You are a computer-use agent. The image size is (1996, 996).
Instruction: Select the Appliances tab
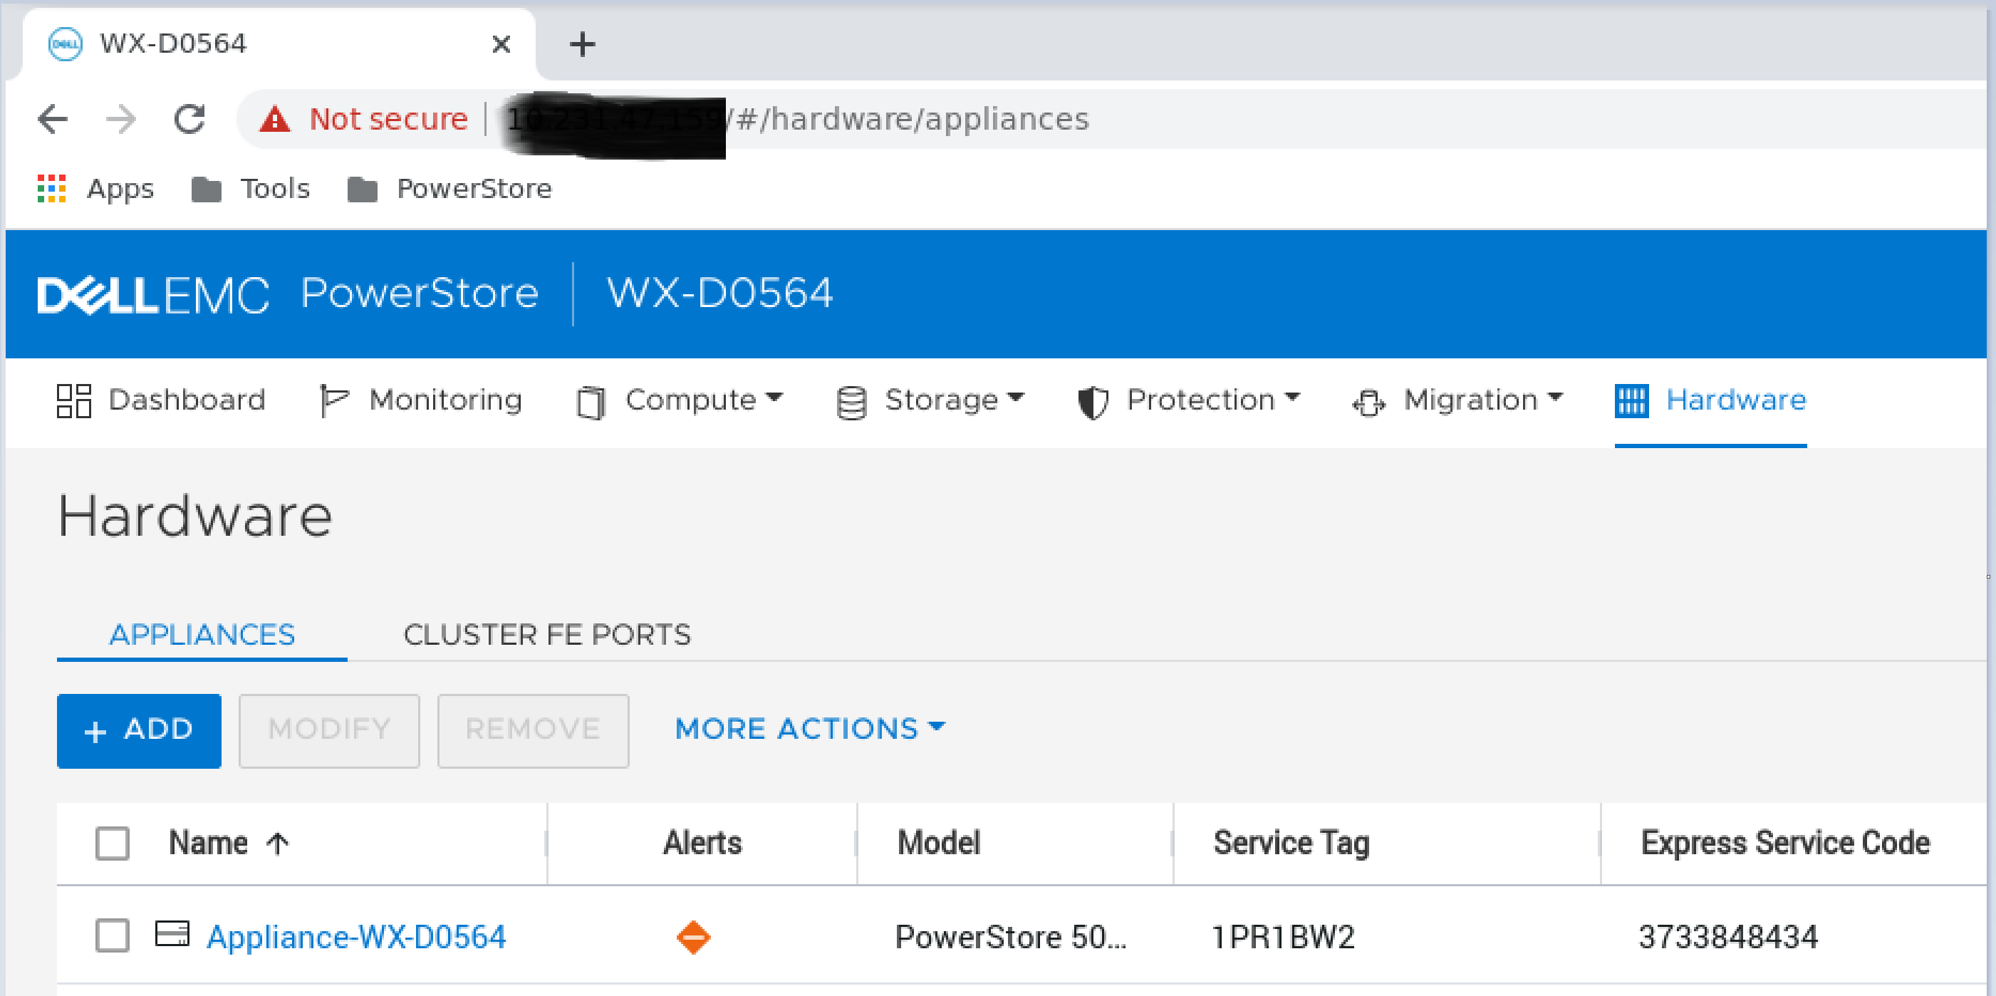[x=202, y=634]
